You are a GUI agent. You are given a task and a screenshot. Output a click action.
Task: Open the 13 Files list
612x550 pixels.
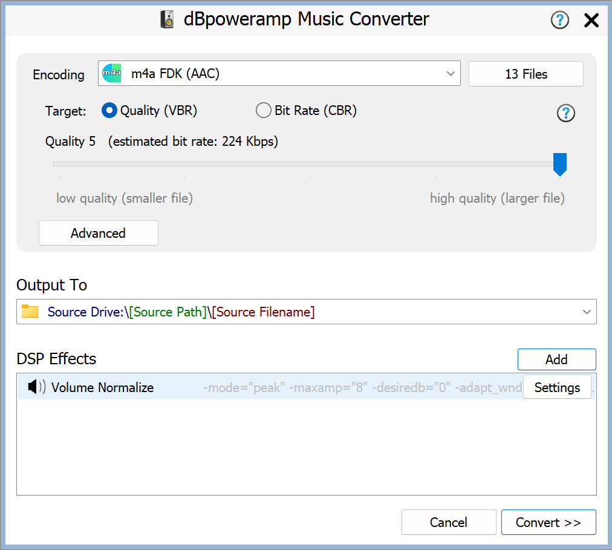(526, 74)
